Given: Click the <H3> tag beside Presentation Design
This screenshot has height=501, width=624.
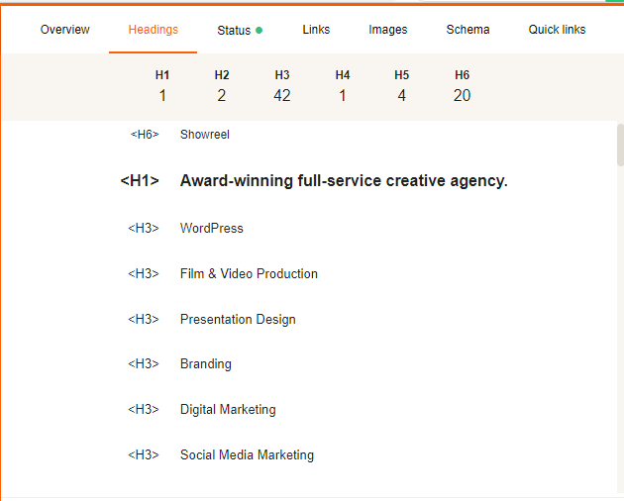Looking at the screenshot, I should (144, 320).
